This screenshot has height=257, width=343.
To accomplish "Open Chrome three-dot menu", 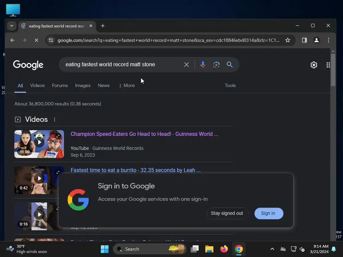I will [328, 40].
